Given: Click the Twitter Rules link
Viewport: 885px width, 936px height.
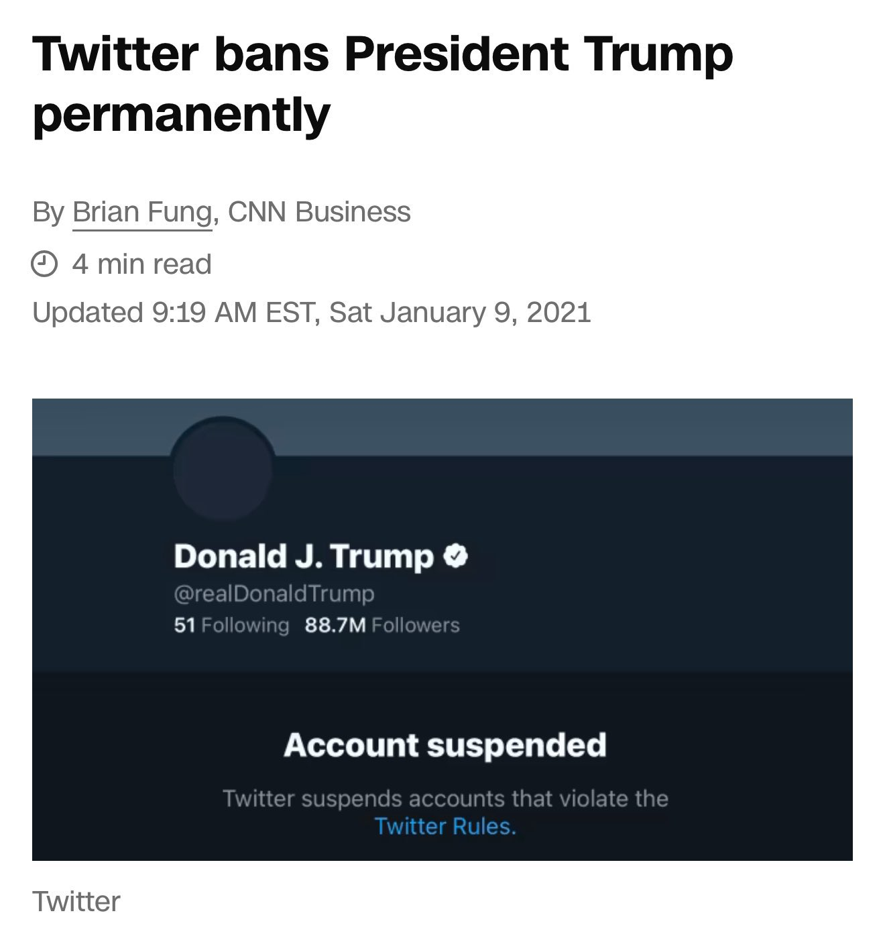Looking at the screenshot, I should [x=445, y=826].
